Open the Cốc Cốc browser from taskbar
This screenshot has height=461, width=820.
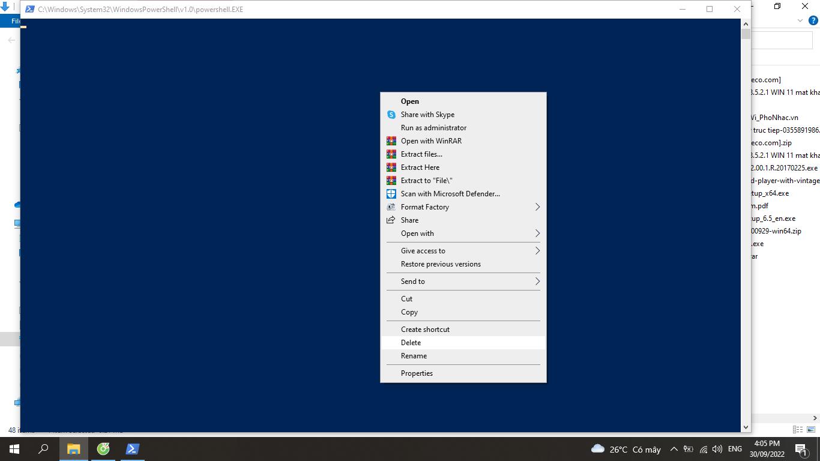(103, 449)
